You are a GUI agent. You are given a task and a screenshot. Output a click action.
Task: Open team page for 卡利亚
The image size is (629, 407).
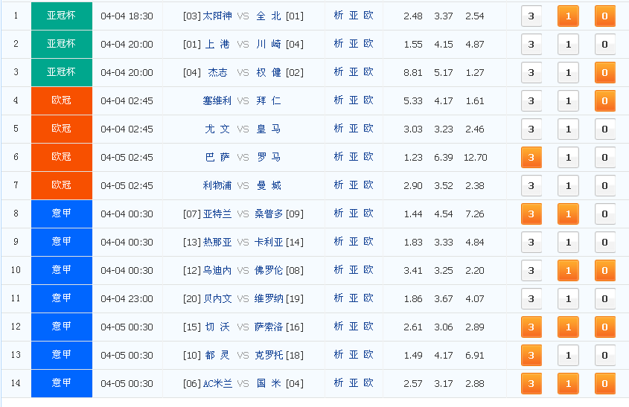pyautogui.click(x=269, y=243)
